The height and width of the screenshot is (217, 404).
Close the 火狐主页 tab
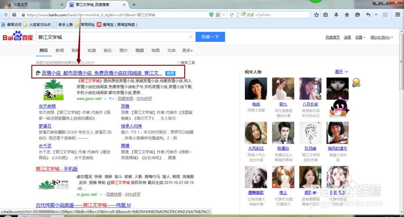(x=62, y=4)
